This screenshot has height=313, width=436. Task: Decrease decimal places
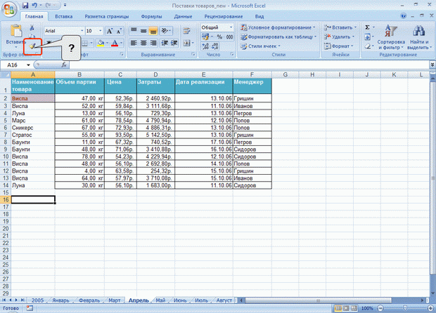pyautogui.click(x=215, y=46)
